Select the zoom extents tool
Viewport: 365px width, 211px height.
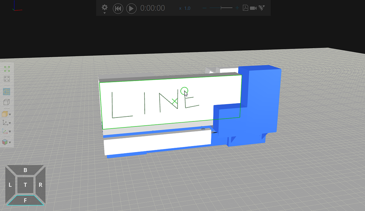click(x=6, y=69)
